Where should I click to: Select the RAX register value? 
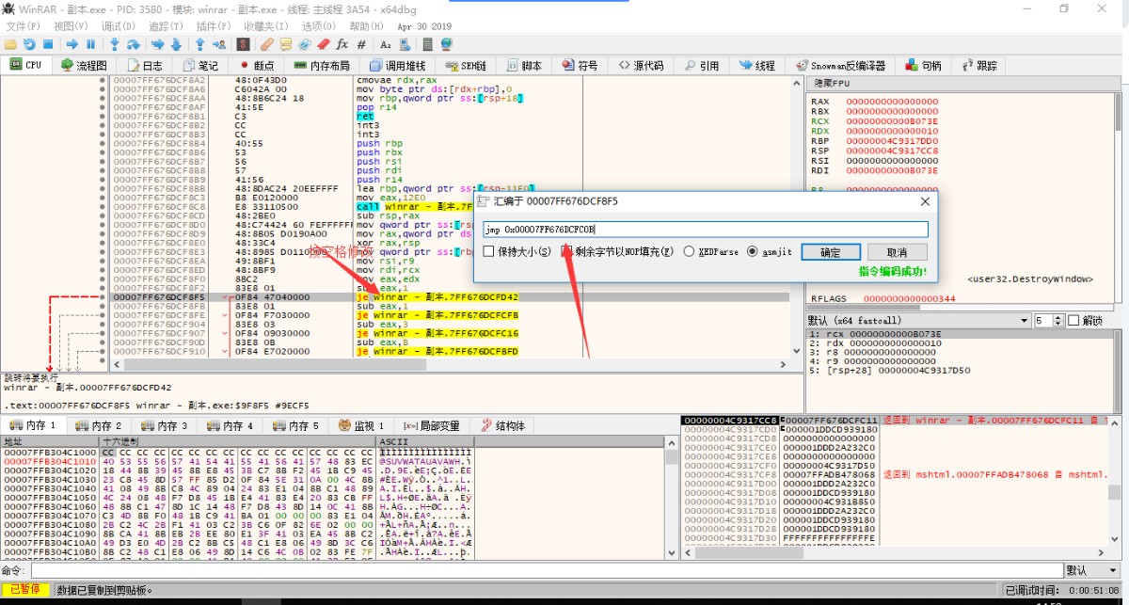point(892,102)
